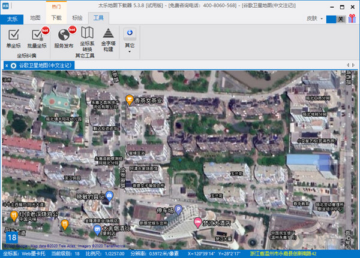Click the 梦江大厦 map label
Screen dimensions: 360x258
[x=223, y=239]
